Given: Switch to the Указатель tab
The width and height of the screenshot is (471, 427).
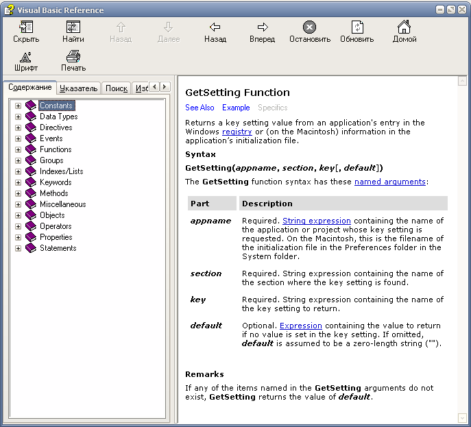Looking at the screenshot, I should coord(78,88).
